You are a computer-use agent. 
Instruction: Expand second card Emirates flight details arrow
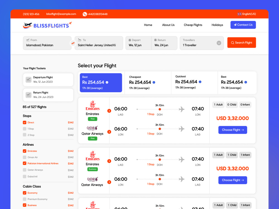coord(109,161)
